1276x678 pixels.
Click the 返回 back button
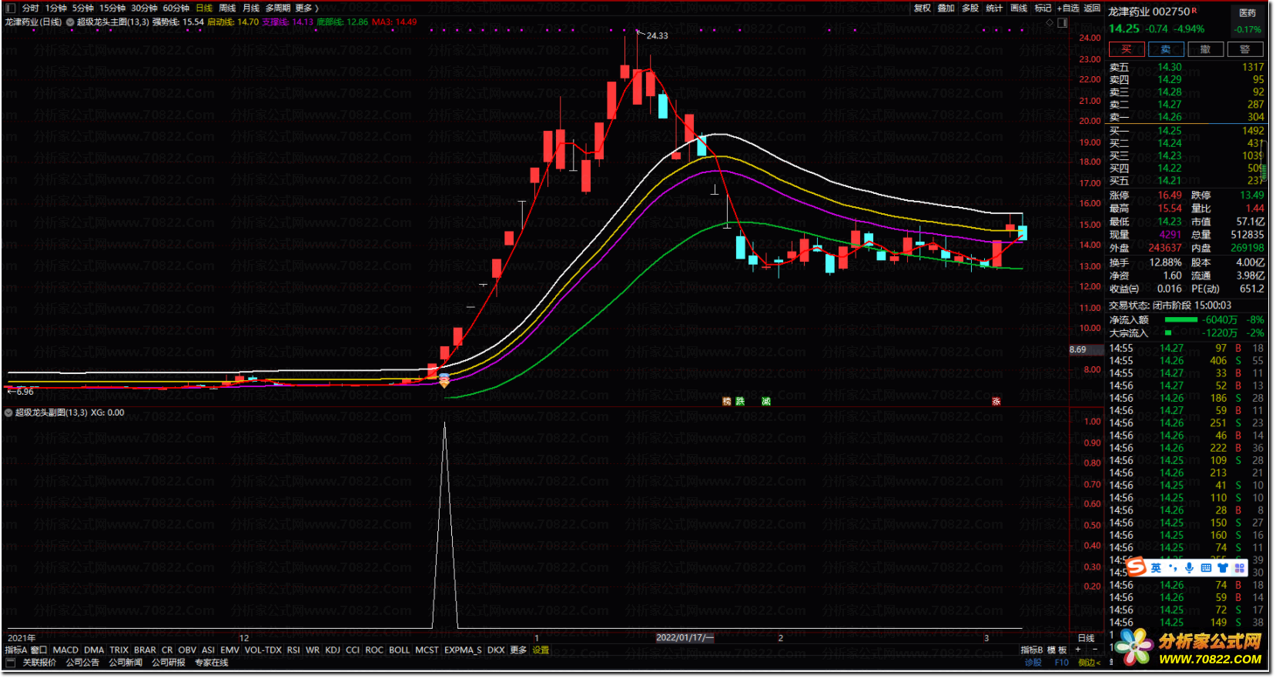tap(1092, 8)
